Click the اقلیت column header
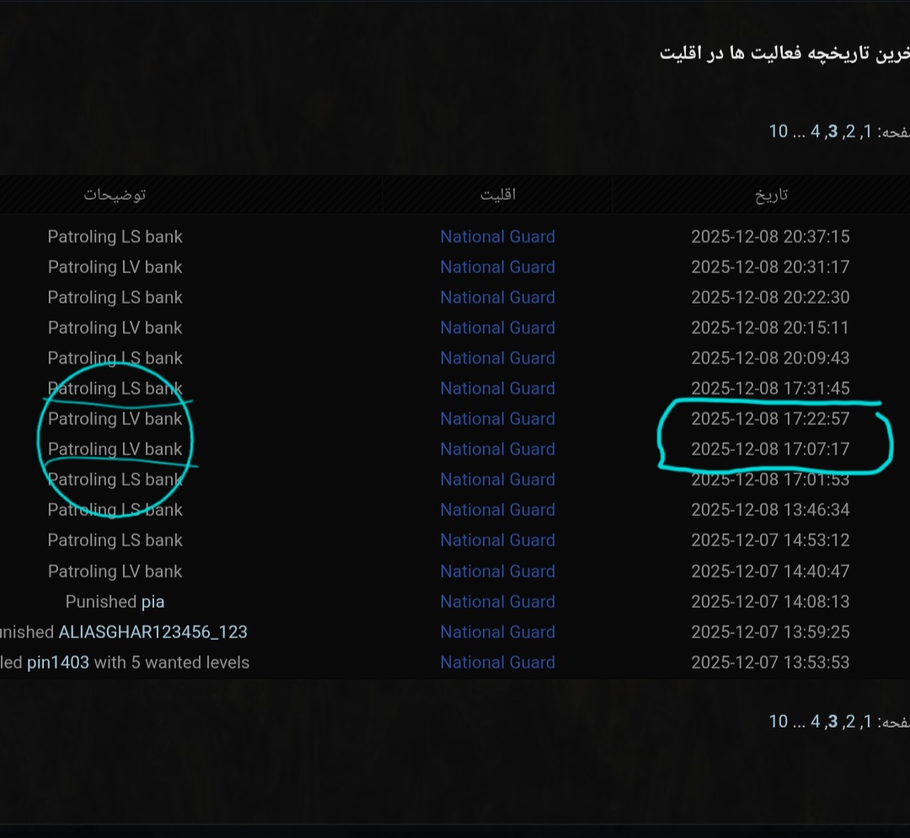This screenshot has width=910, height=838. click(x=497, y=195)
